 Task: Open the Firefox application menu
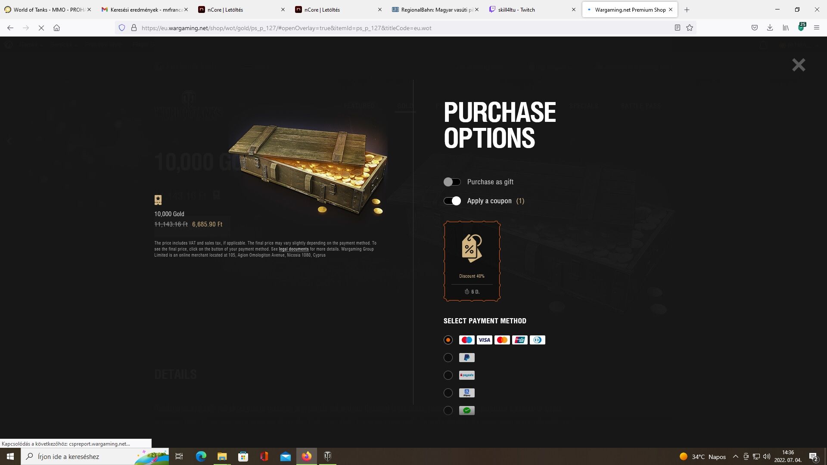[816, 28]
